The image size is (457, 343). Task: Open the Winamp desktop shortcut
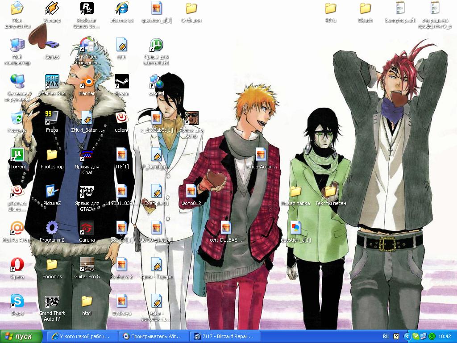52,9
